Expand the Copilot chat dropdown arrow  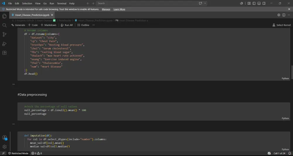point(205,3)
